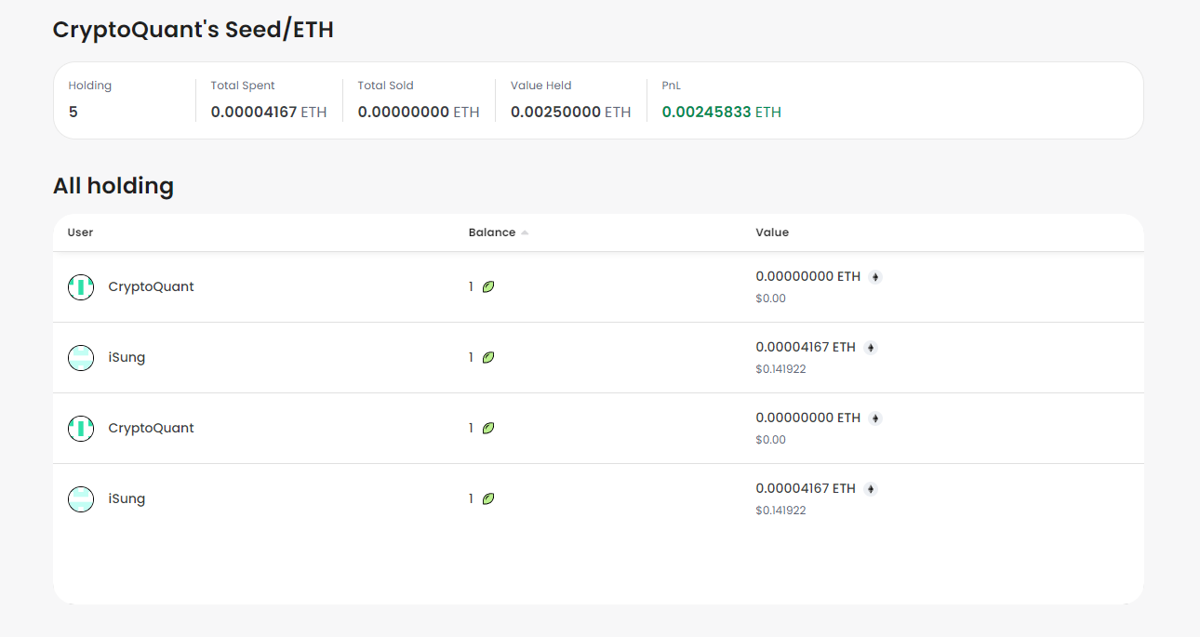Click the Value Held amount "0.00250000 ETH"
The width and height of the screenshot is (1200, 637).
[x=571, y=113]
